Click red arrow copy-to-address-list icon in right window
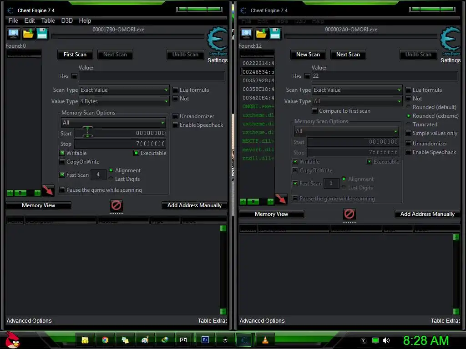 (x=281, y=199)
